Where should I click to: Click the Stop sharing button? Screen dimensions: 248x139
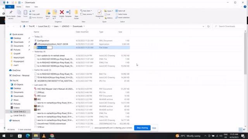[142, 128]
